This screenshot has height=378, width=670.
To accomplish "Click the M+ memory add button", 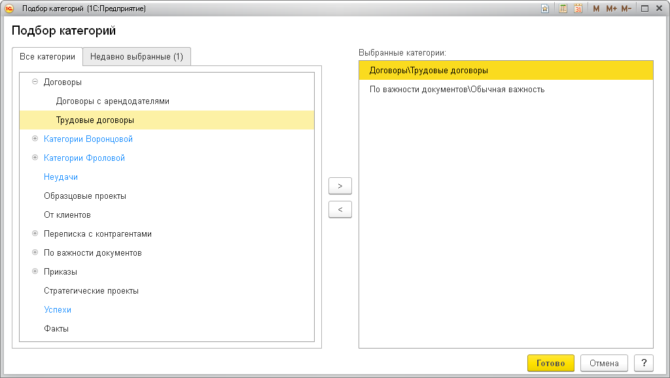I will coord(612,9).
